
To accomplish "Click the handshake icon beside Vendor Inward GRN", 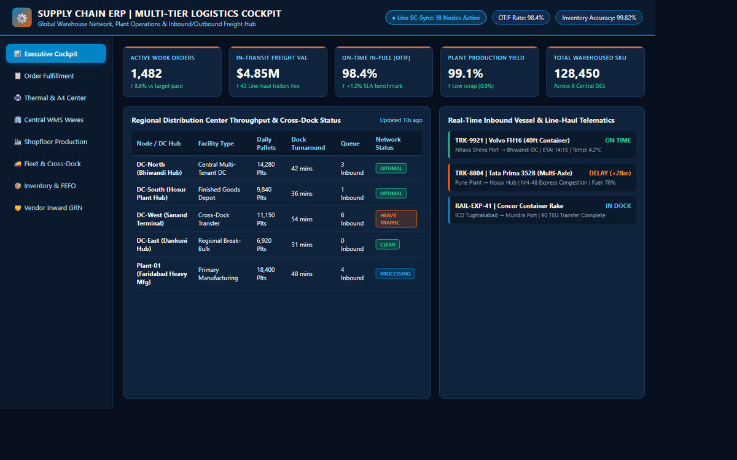I will 18,209.
